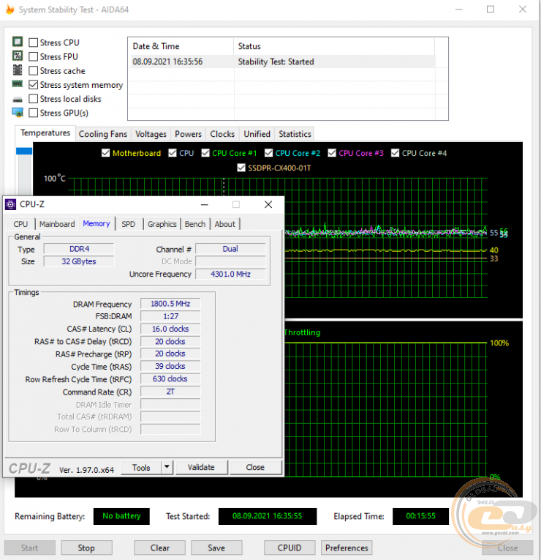Open the Graphics tab in CPU-Z
Viewport: 541px width, 560px height.
[162, 224]
